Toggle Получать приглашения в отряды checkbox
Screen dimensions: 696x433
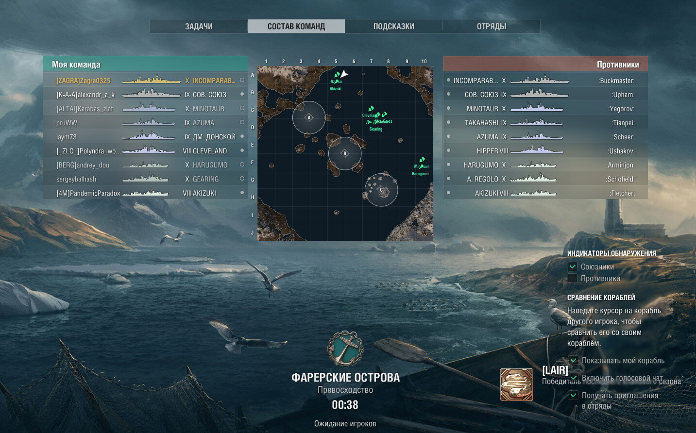tap(574, 395)
